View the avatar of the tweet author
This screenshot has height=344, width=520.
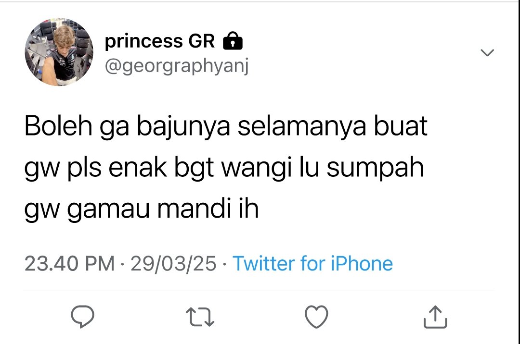tap(59, 52)
